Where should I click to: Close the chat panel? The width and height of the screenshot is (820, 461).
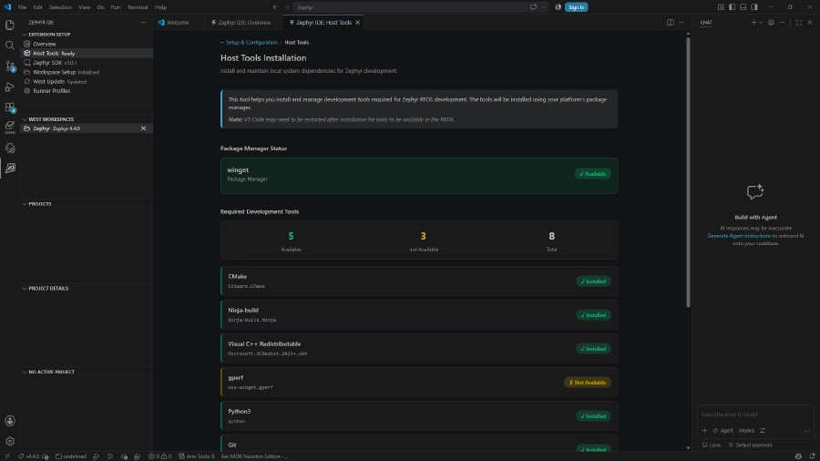point(810,23)
